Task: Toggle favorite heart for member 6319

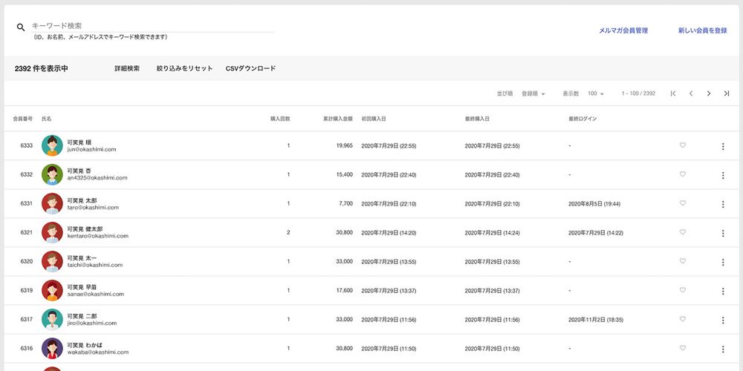Action: [x=683, y=290]
